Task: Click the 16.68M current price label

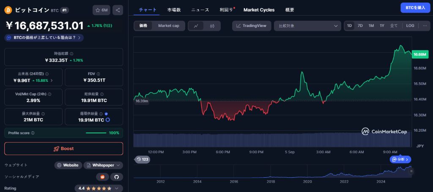Action: pyautogui.click(x=420, y=54)
